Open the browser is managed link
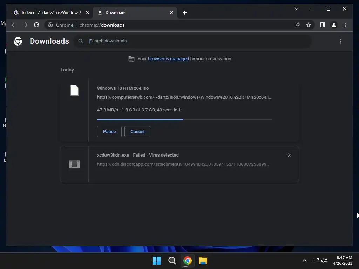The width and height of the screenshot is (359, 269). point(168,58)
